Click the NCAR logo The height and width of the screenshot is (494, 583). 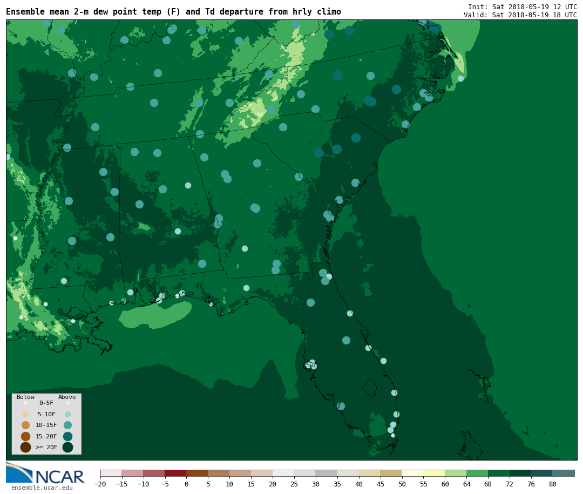pyautogui.click(x=45, y=473)
